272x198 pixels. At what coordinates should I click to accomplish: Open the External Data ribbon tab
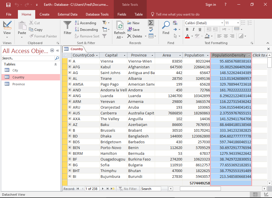[67, 14]
